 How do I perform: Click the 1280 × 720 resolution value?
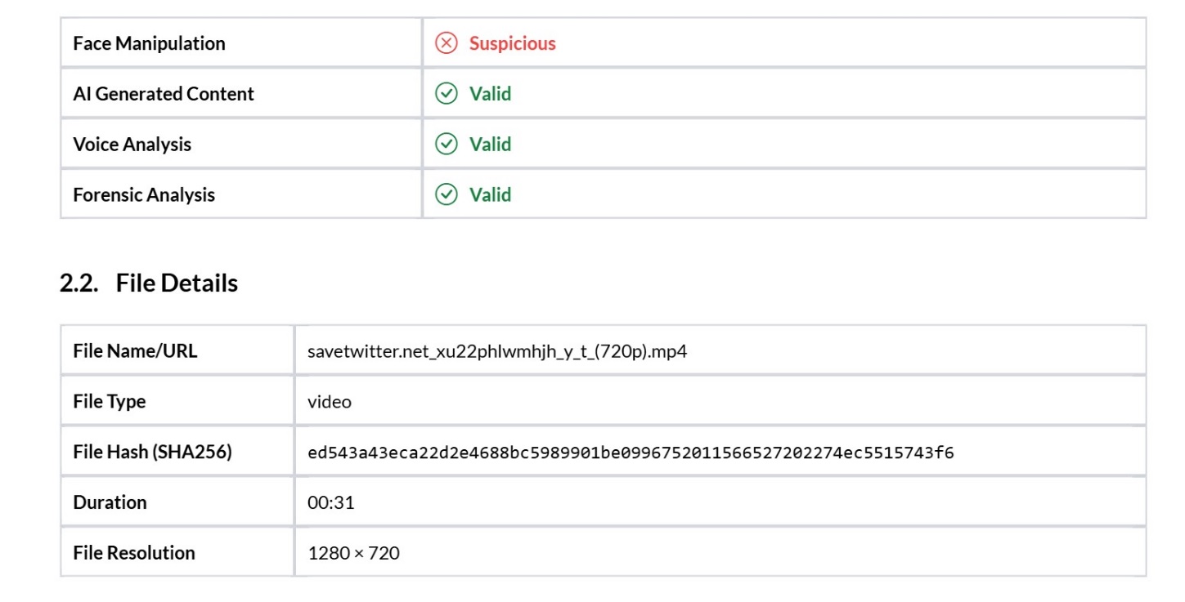tap(353, 553)
